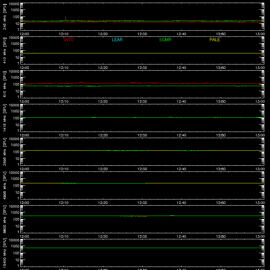Click 12:40 time label under 2695 MHz plot

181,169
